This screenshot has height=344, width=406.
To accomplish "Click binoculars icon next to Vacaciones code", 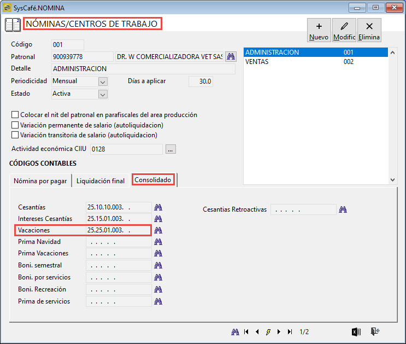I will tap(158, 230).
